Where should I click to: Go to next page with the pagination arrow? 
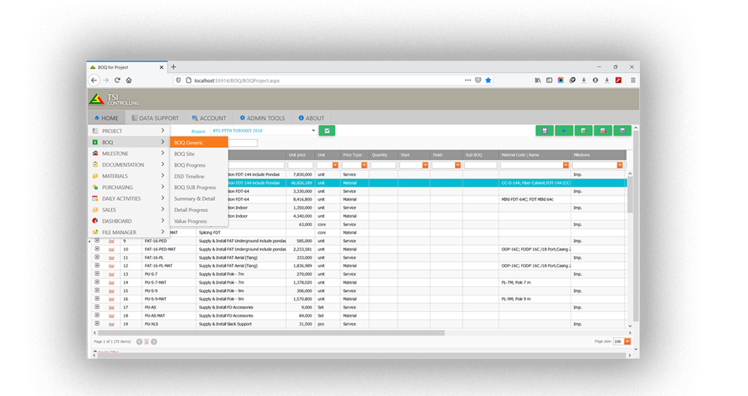click(x=154, y=342)
